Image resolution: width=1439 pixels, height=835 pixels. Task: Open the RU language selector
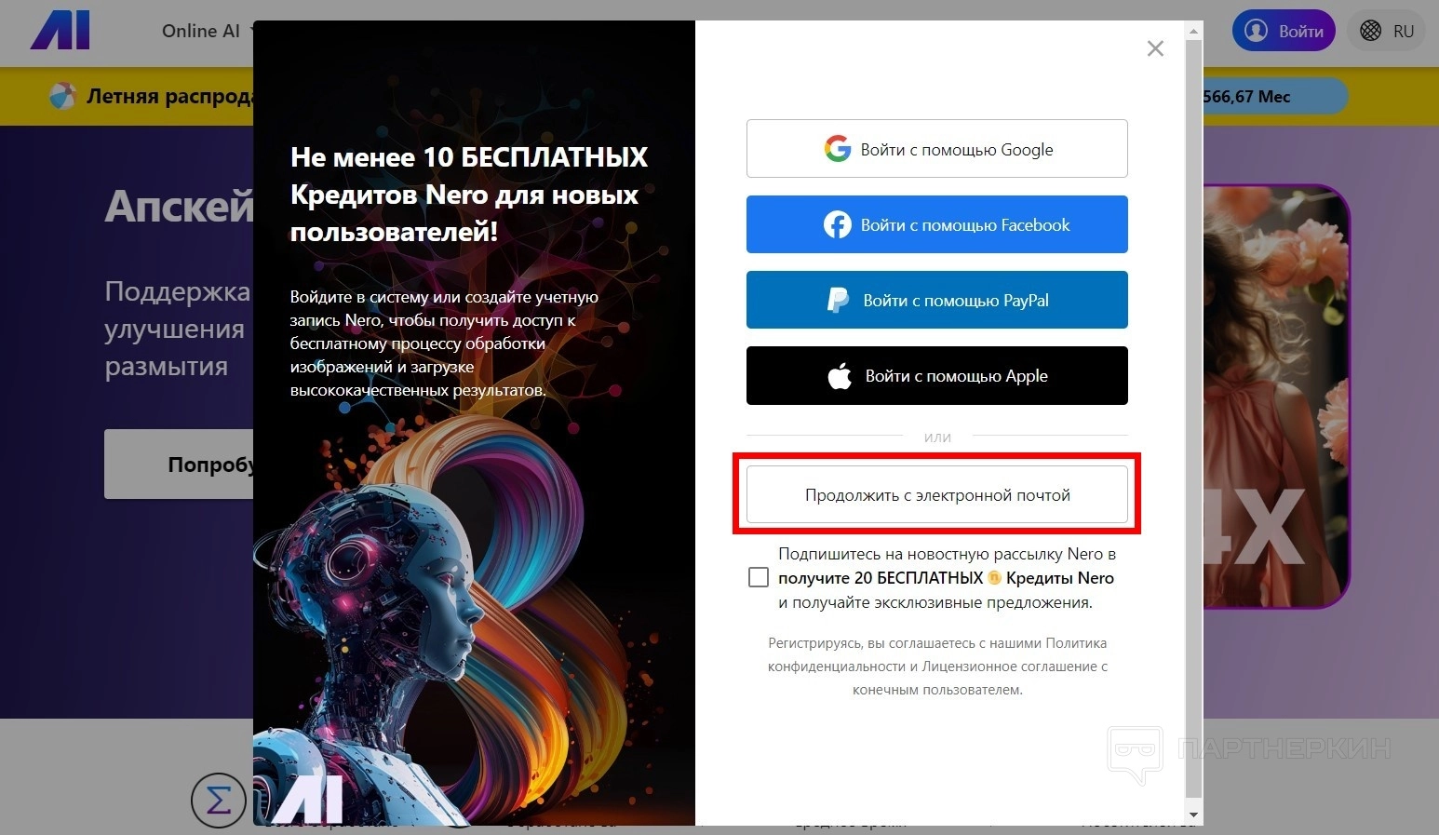pos(1387,31)
